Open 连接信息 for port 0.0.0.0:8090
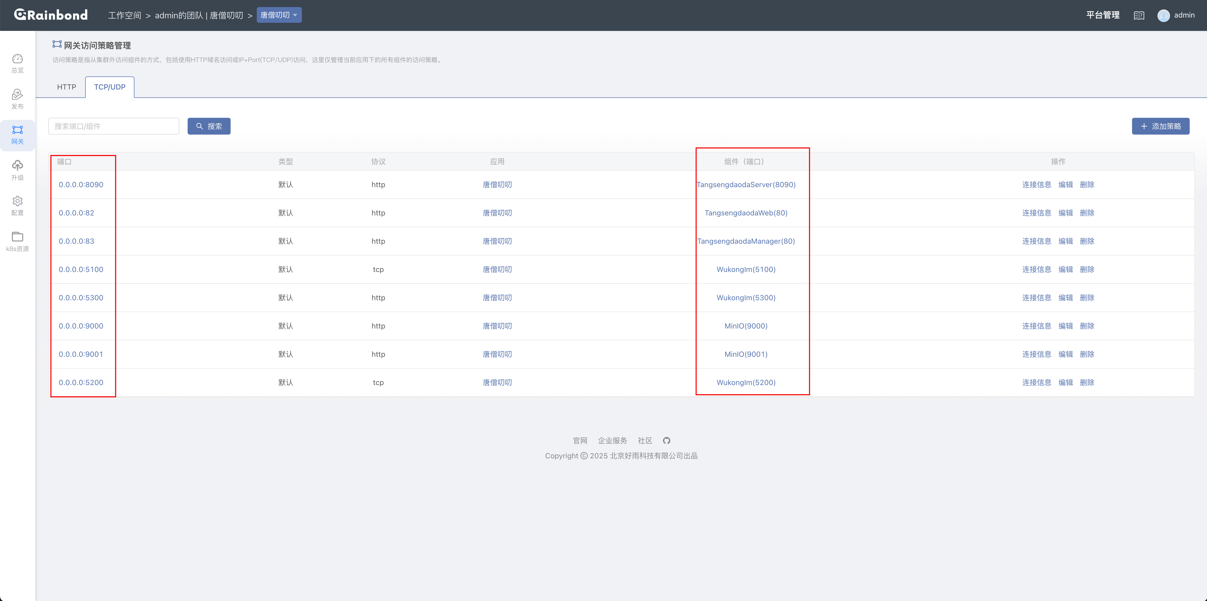Viewport: 1207px width, 601px height. point(1036,185)
